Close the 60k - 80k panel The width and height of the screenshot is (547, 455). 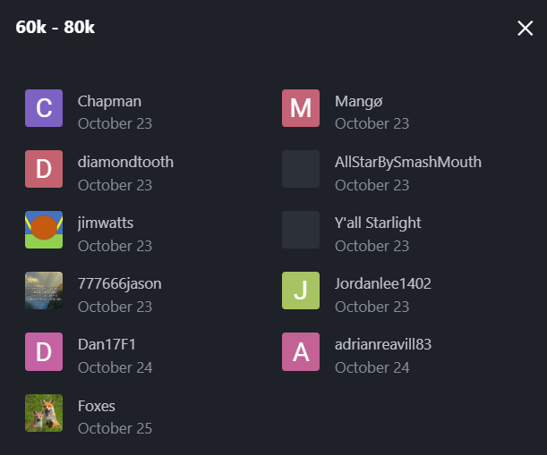point(526,29)
